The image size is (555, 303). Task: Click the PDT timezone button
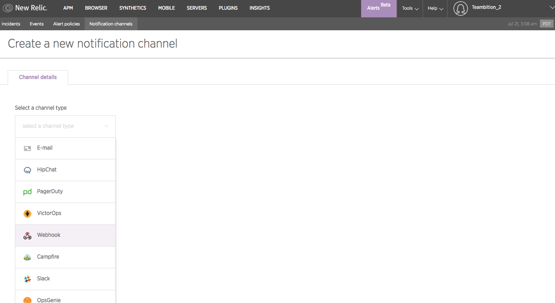click(547, 24)
